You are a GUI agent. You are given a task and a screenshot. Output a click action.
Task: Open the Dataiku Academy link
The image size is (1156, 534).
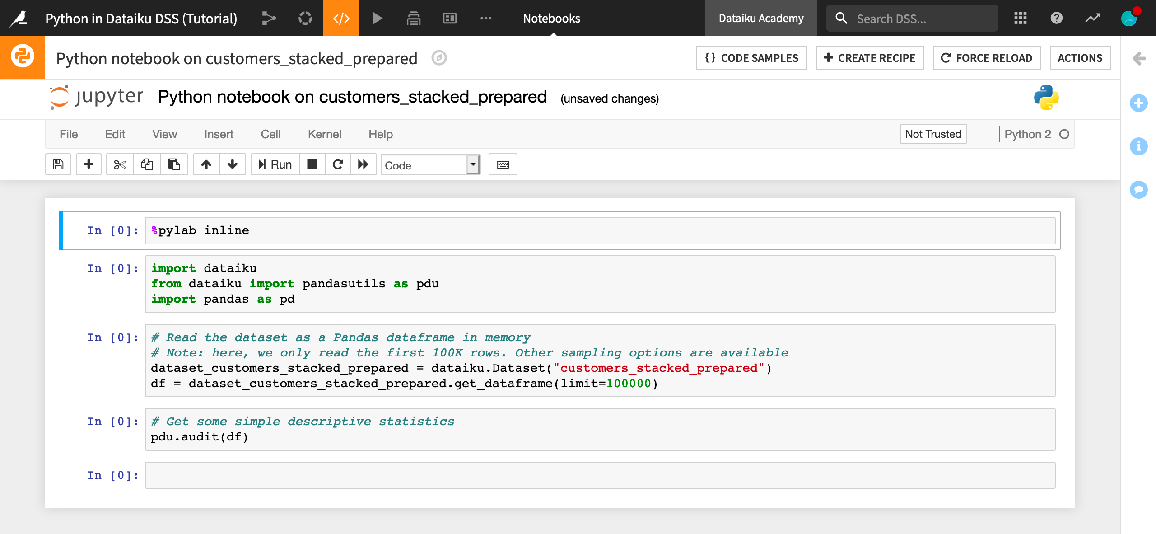click(x=761, y=18)
